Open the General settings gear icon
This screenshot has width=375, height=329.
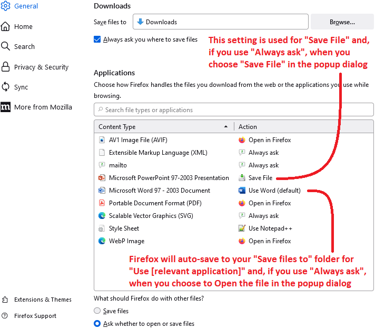coord(5,6)
